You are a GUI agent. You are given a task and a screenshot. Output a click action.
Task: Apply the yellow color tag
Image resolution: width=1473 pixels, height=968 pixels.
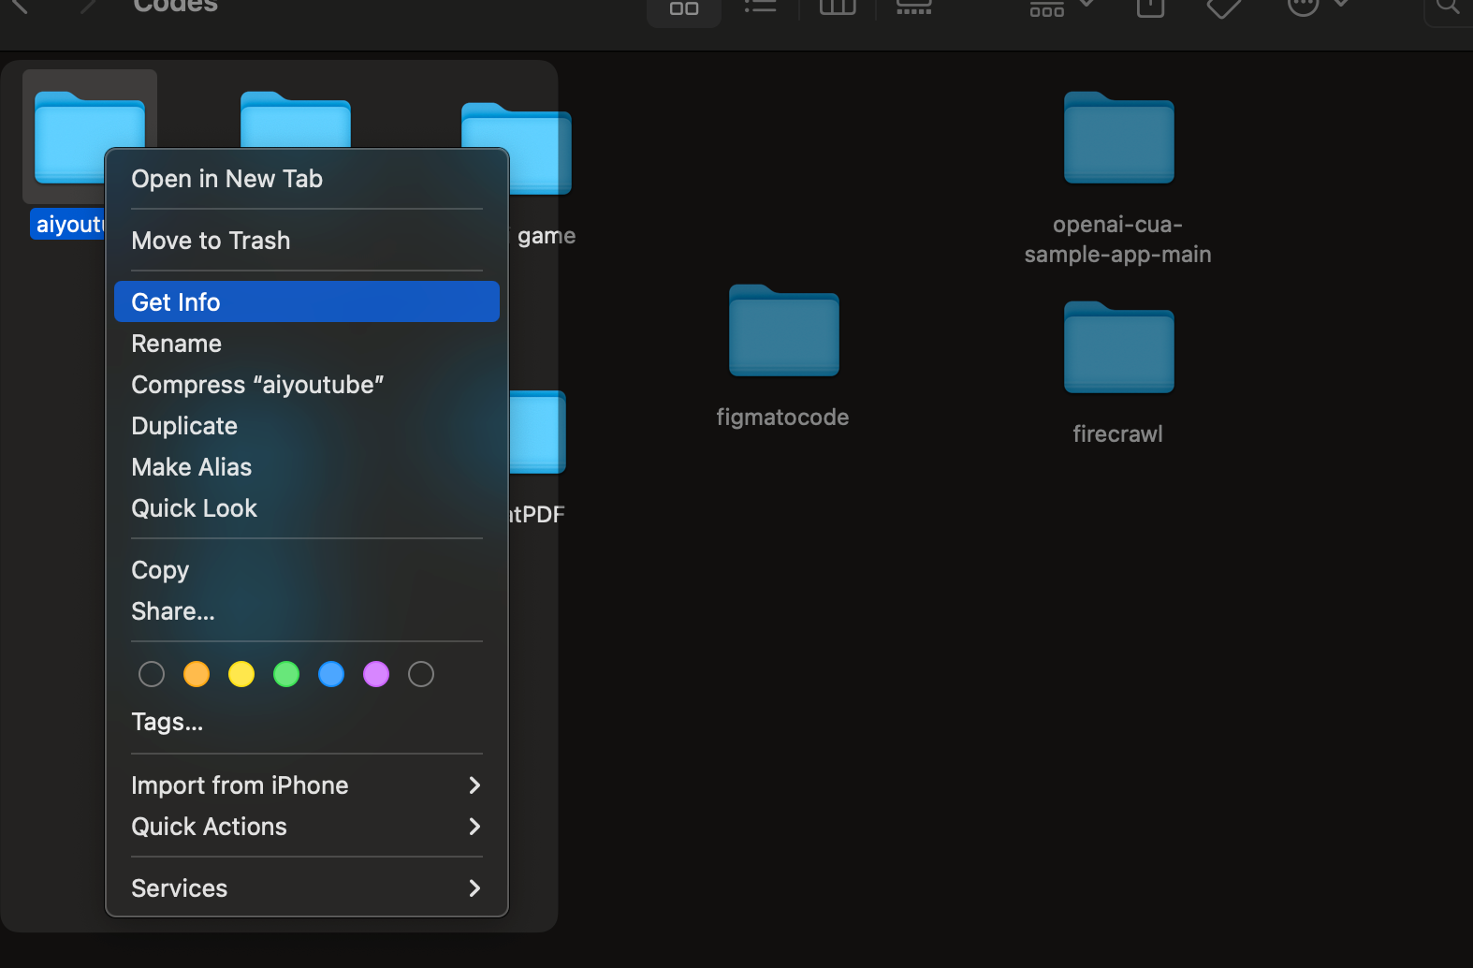(241, 674)
